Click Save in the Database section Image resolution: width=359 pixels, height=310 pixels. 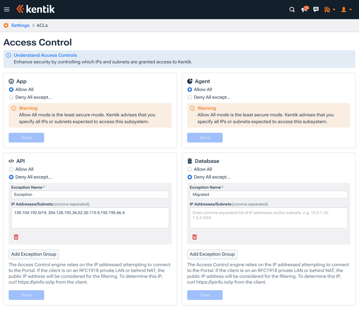point(205,295)
